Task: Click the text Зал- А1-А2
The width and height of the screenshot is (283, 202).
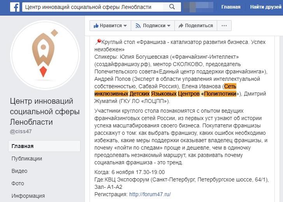Action: pyautogui.click(x=108, y=187)
